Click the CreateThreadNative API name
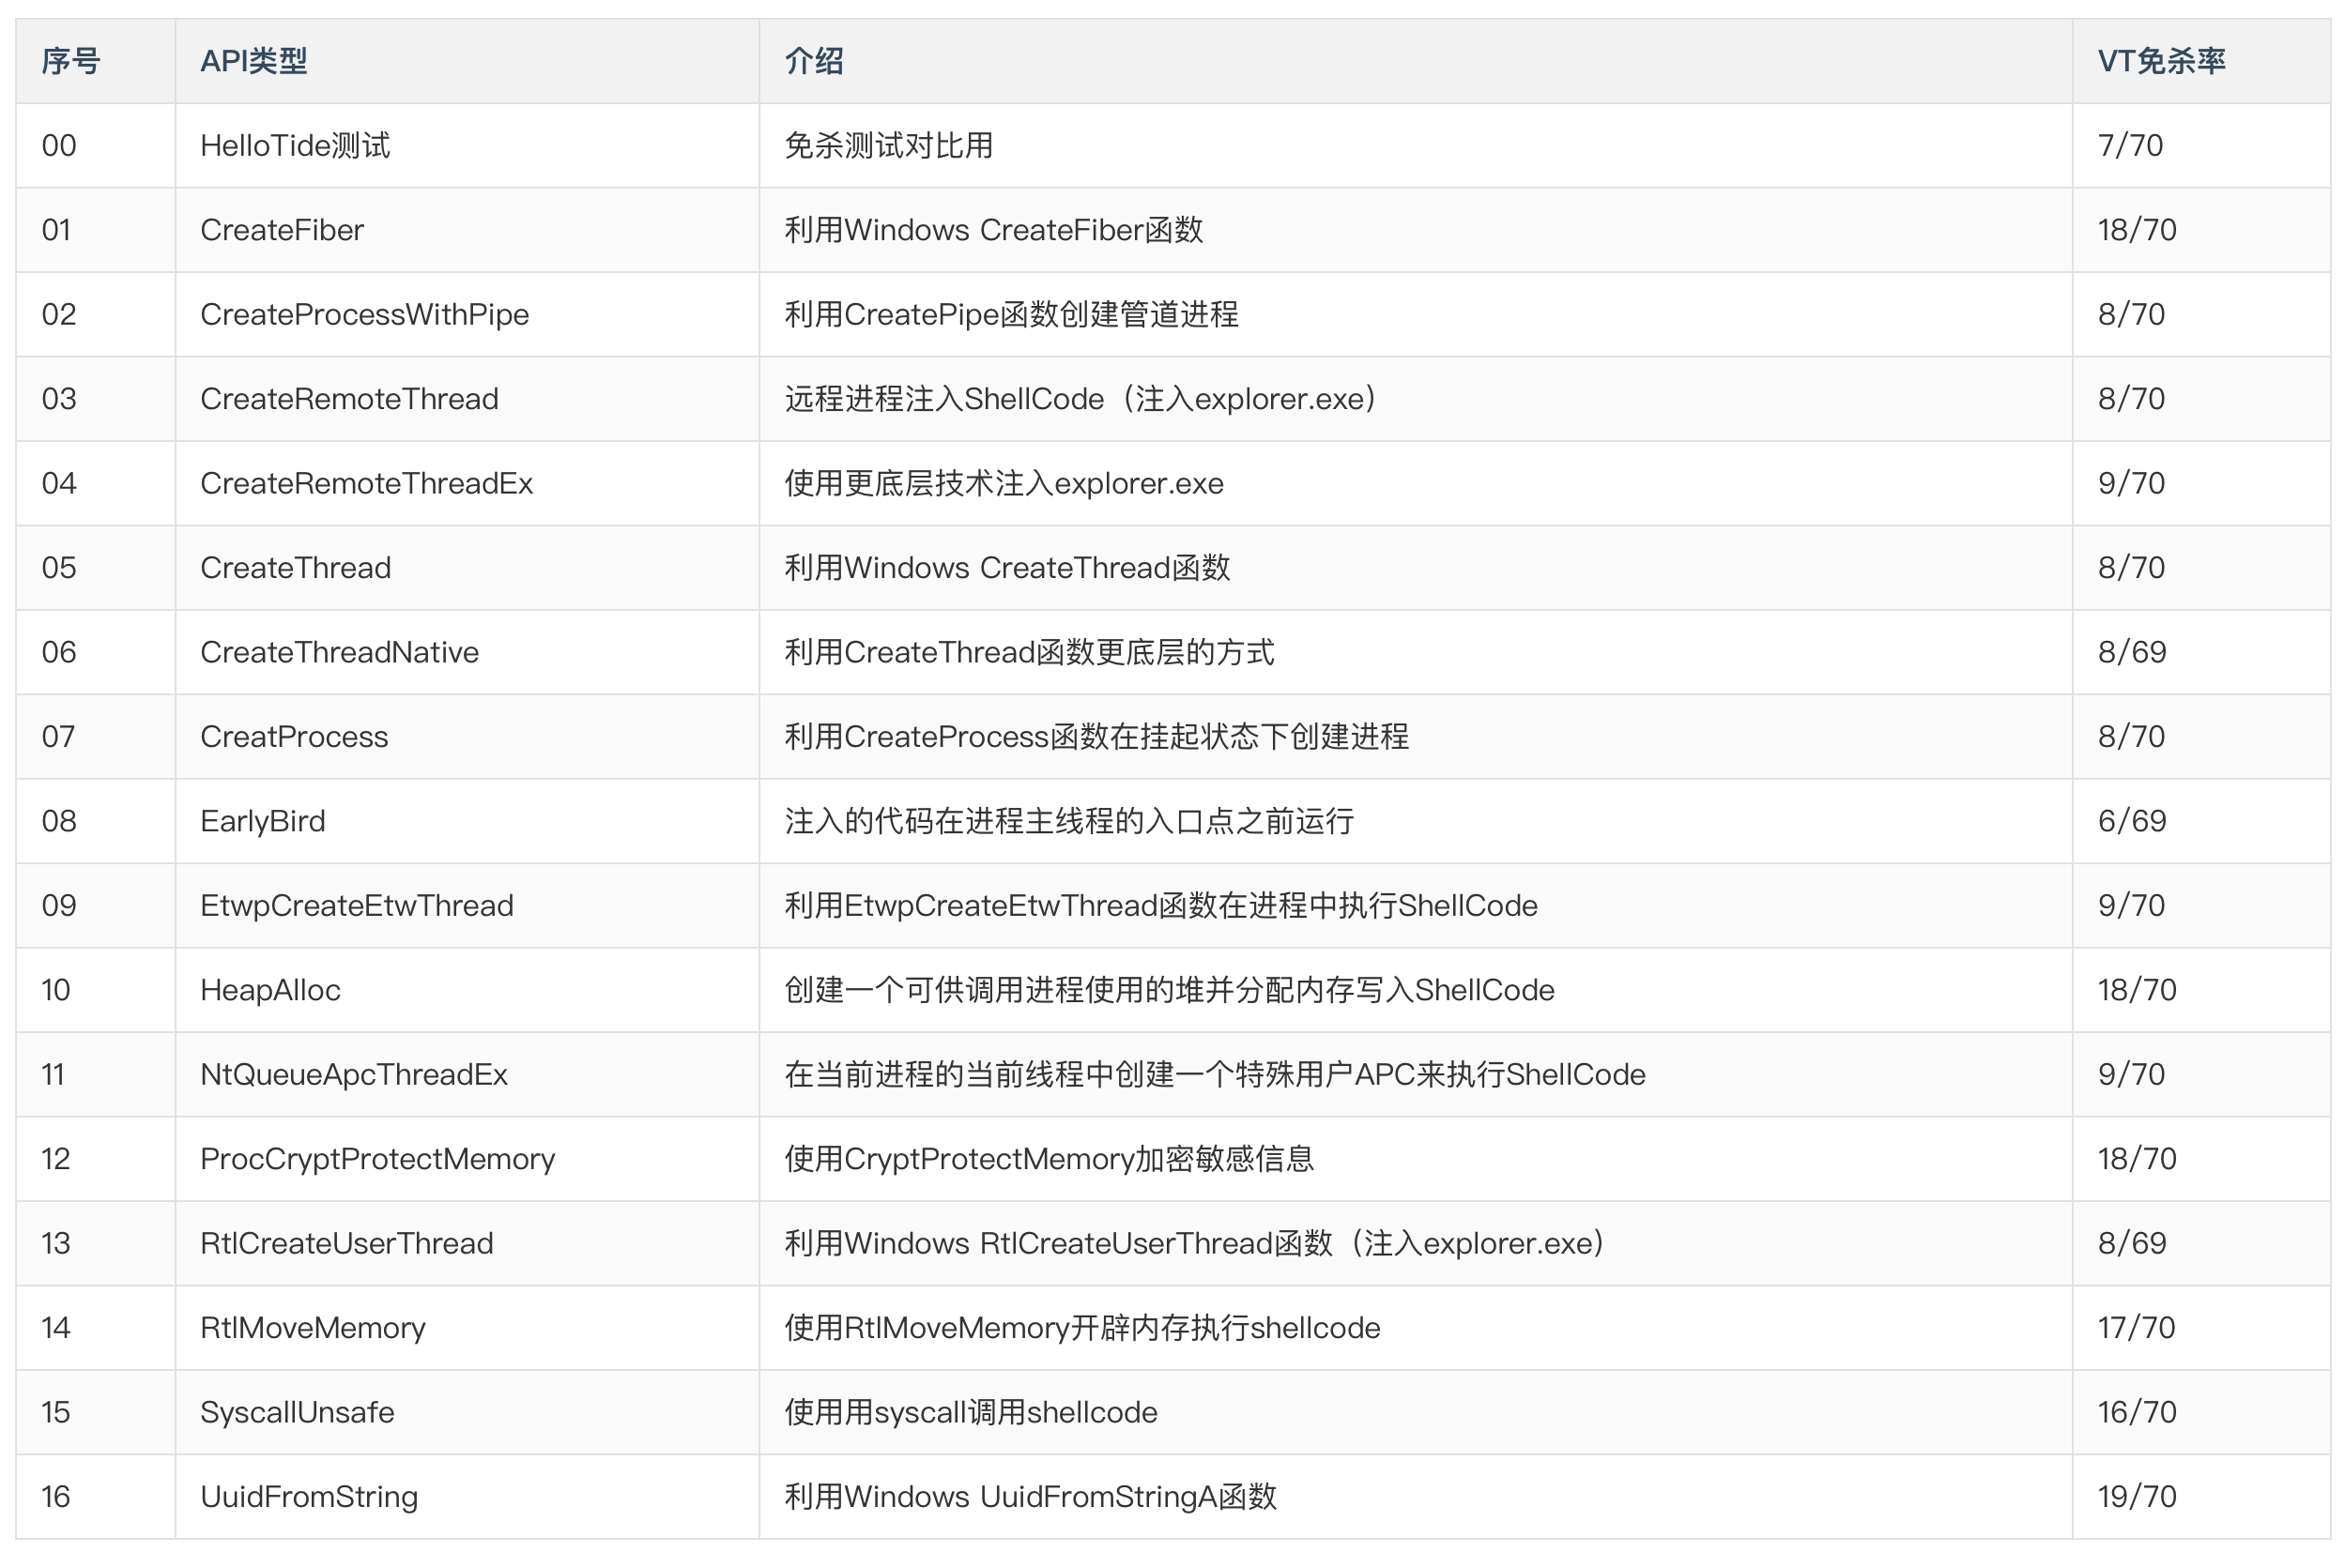 tap(339, 652)
